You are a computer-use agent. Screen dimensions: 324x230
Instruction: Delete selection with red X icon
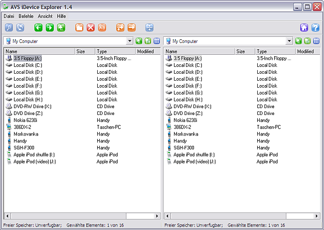click(91, 27)
